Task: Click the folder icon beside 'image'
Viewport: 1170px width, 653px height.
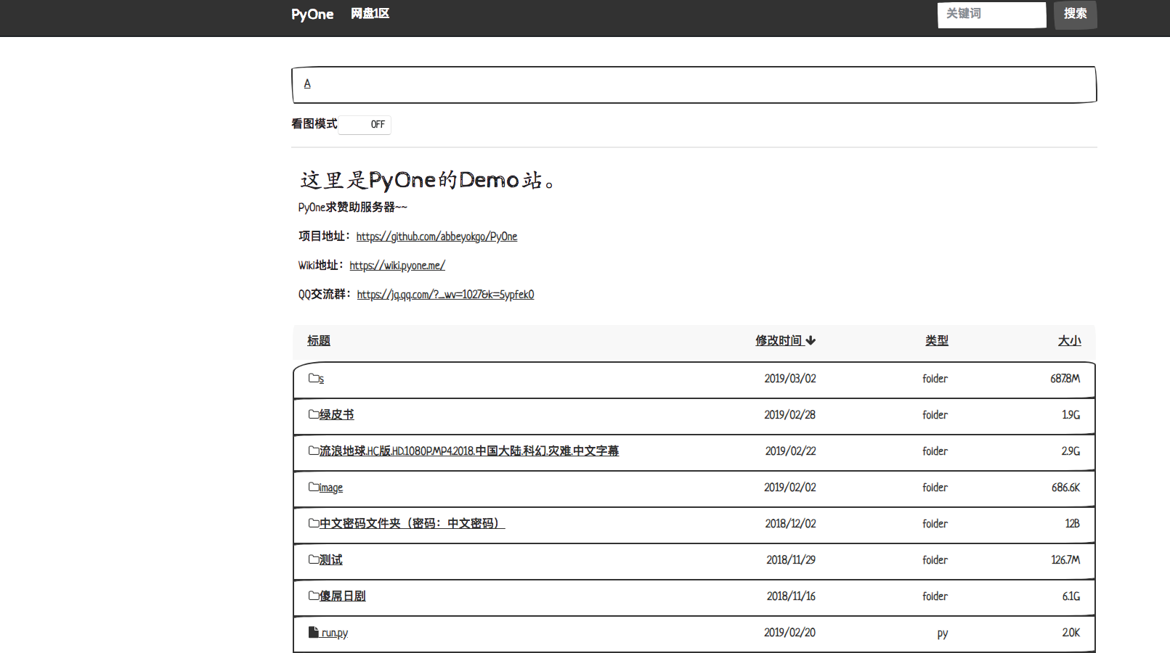Action: point(314,487)
